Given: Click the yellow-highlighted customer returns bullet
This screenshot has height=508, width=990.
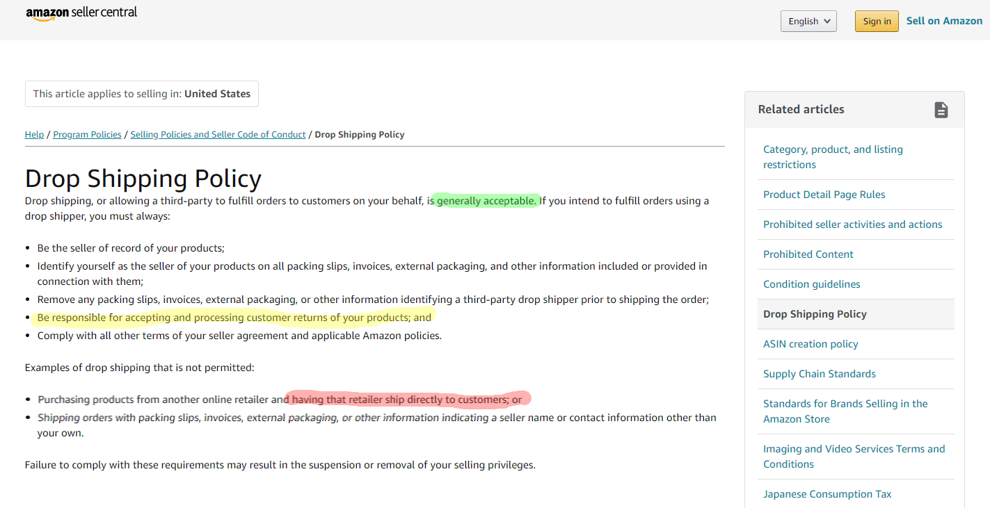Looking at the screenshot, I should [234, 318].
